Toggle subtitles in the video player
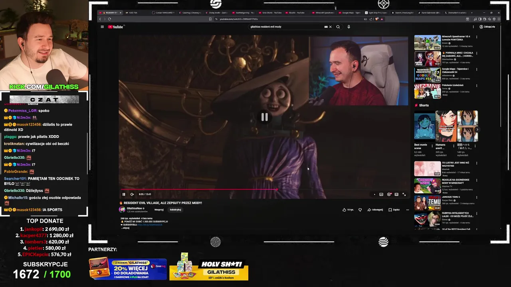511x287 pixels. tap(381, 194)
